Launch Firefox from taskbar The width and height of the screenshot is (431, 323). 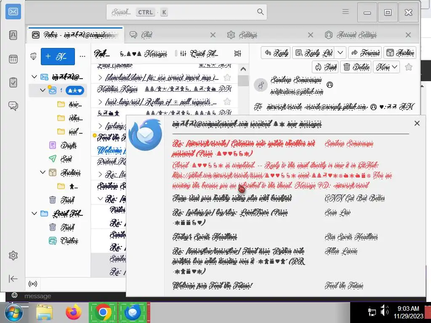click(x=73, y=312)
